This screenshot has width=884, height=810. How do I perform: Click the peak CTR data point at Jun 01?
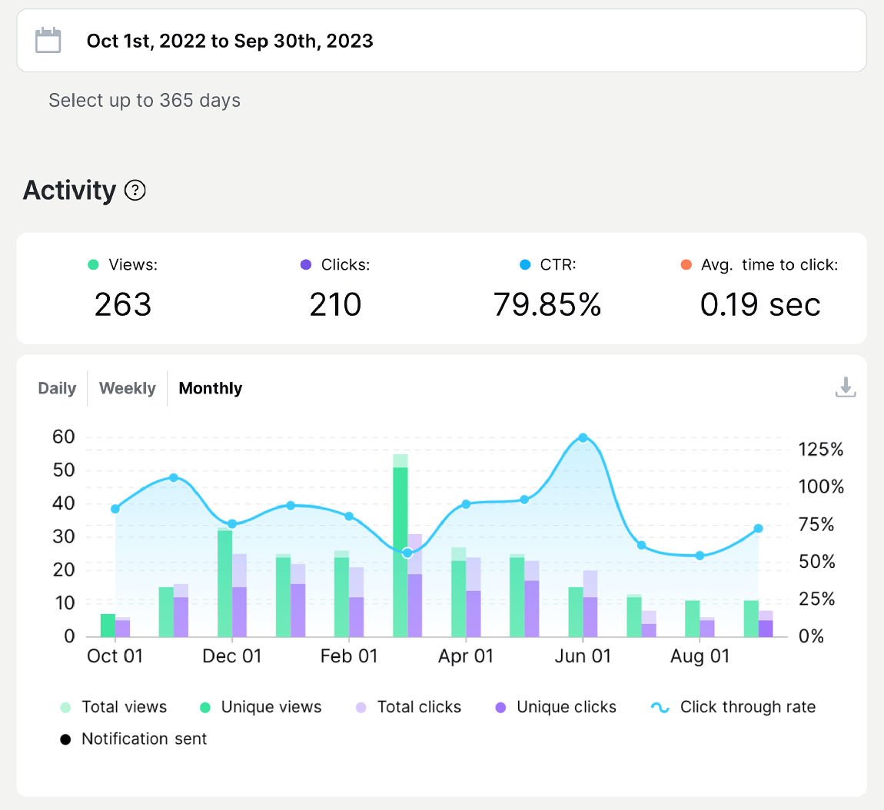click(x=583, y=438)
